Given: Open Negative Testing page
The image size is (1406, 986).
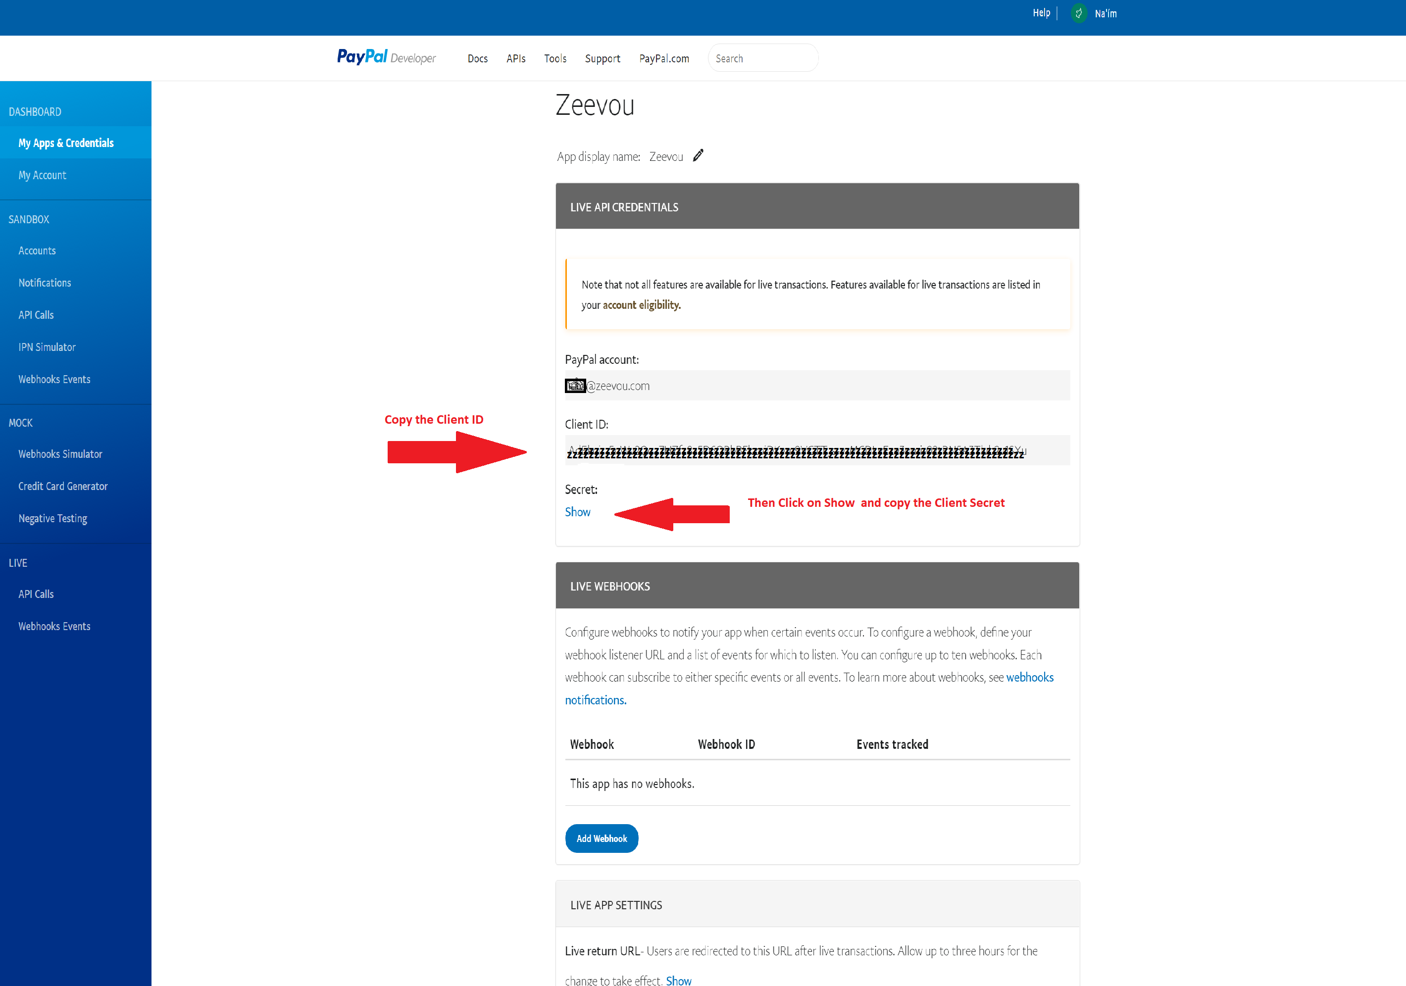Looking at the screenshot, I should [52, 519].
